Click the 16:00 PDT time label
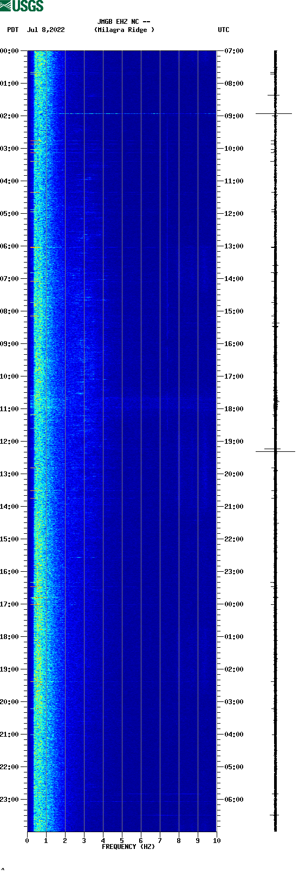This screenshot has width=299, height=875. pos(10,572)
